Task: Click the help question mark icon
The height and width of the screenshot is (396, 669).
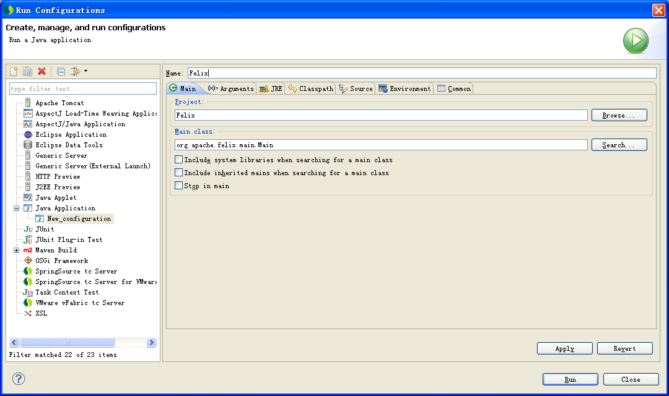Action: [19, 379]
